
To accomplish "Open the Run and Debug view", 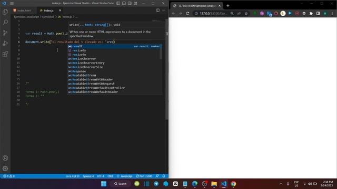I will 5,43.
